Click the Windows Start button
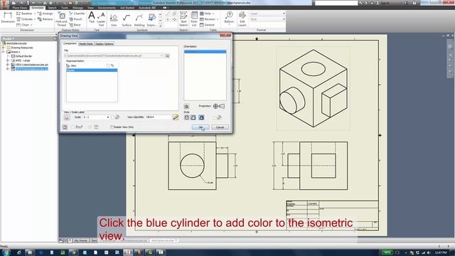Screen dimensions: 455x256 6,252
